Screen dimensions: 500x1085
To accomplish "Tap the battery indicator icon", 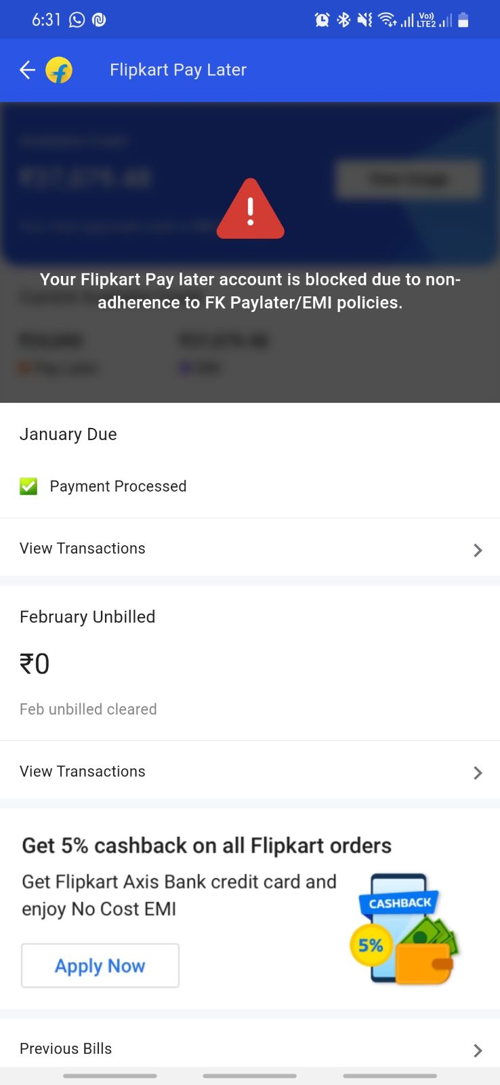I will [463, 20].
